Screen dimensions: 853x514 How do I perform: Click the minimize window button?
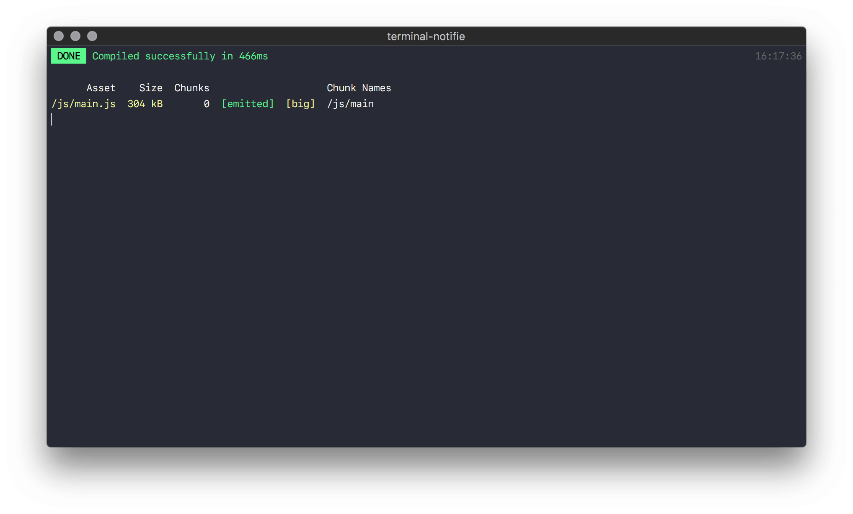(x=75, y=36)
